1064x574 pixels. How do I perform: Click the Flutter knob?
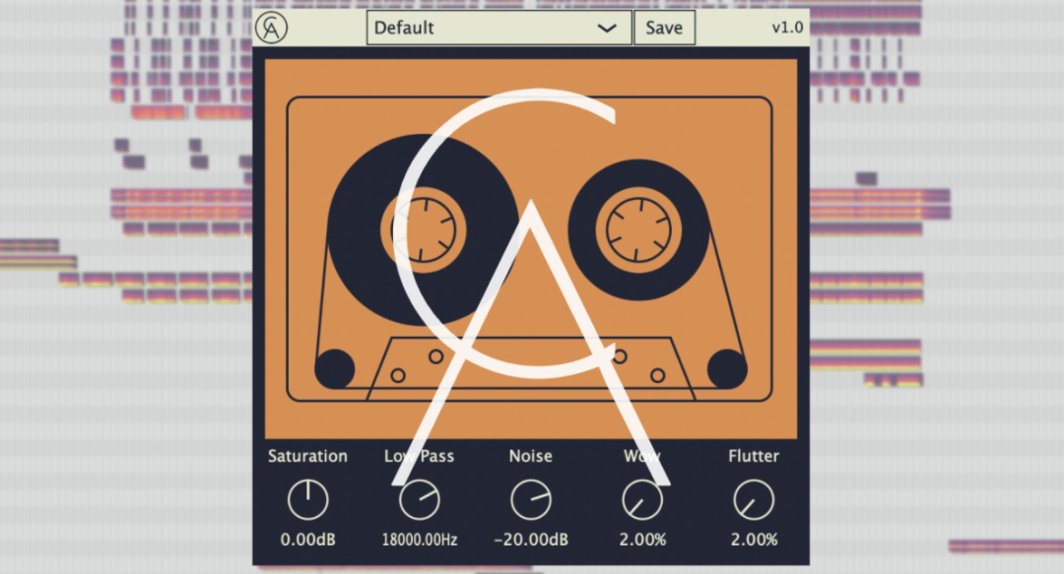(x=754, y=501)
